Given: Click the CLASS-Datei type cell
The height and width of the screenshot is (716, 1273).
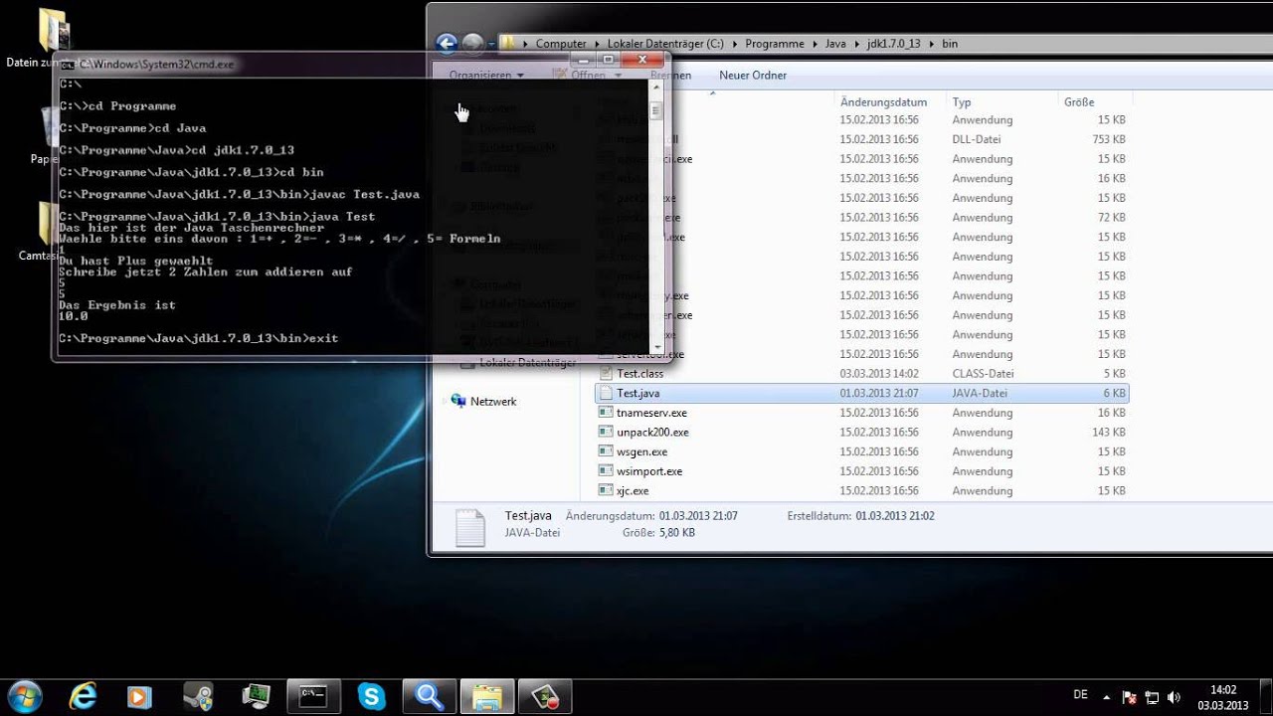Looking at the screenshot, I should click(983, 374).
